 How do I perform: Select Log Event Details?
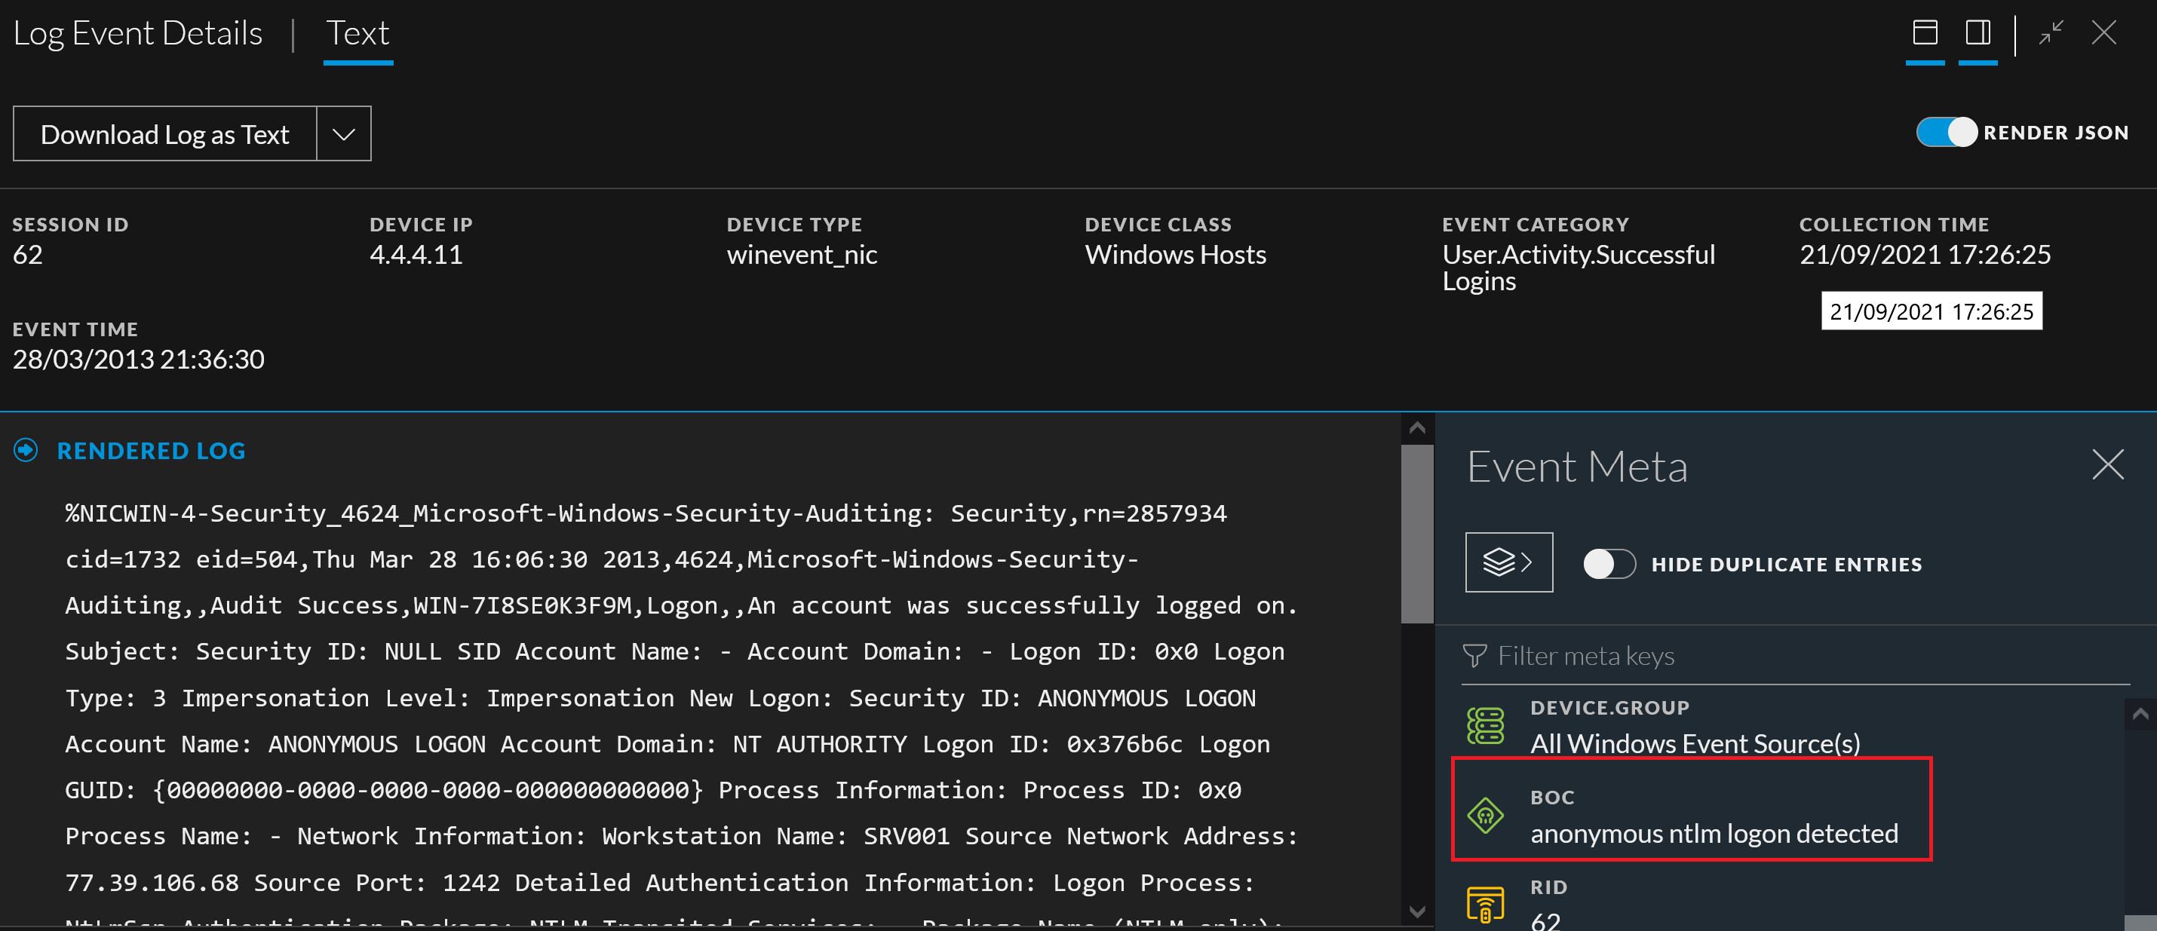pyautogui.click(x=137, y=33)
